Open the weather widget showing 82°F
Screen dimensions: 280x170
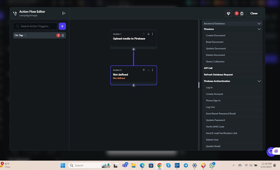point(5,165)
